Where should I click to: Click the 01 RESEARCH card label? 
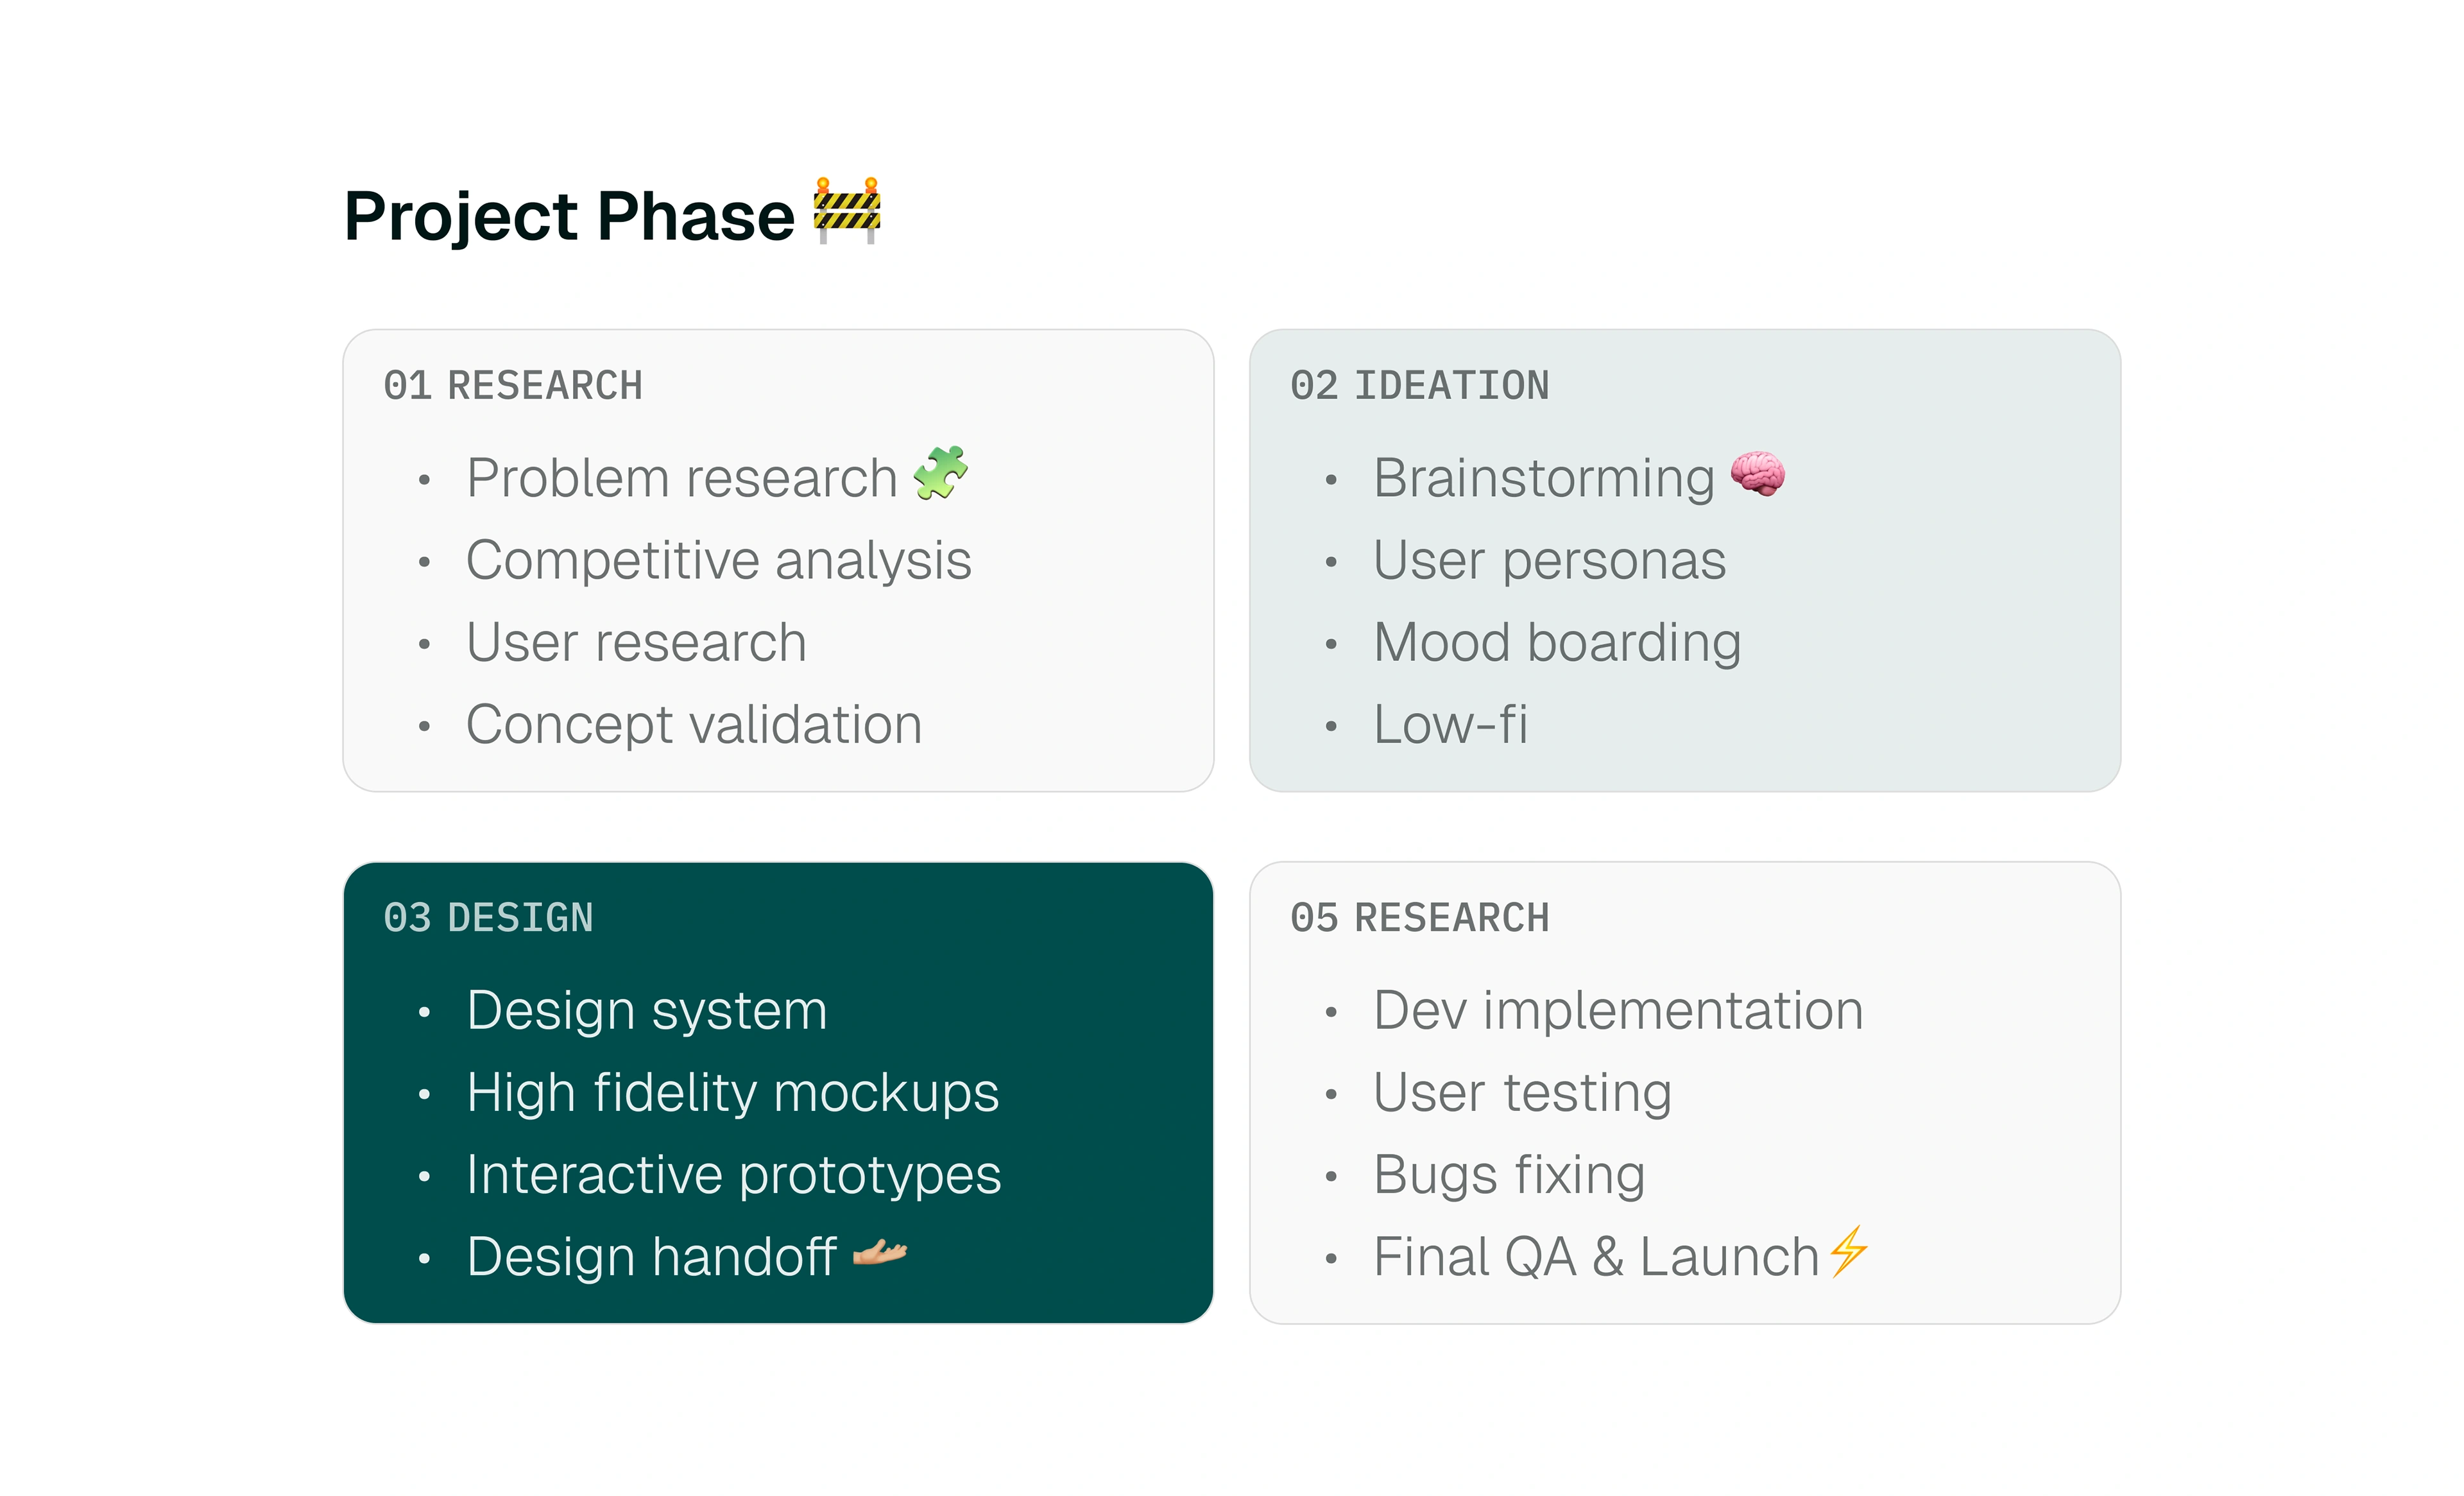[513, 386]
